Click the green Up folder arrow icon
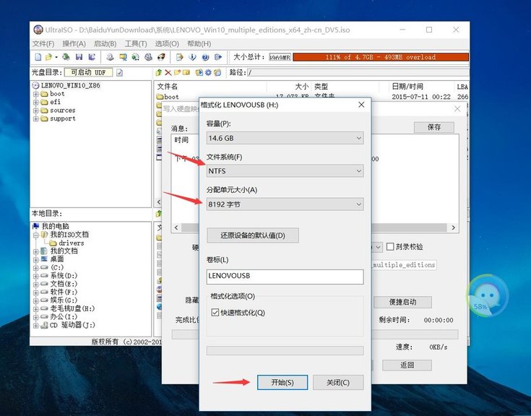 [x=158, y=72]
